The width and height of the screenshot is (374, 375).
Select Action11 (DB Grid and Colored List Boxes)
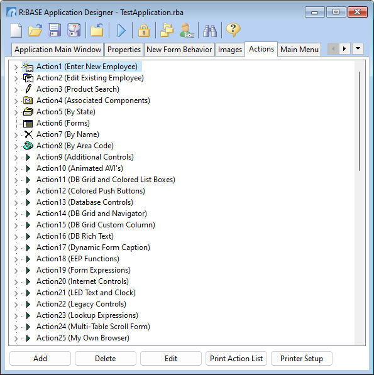[106, 180]
